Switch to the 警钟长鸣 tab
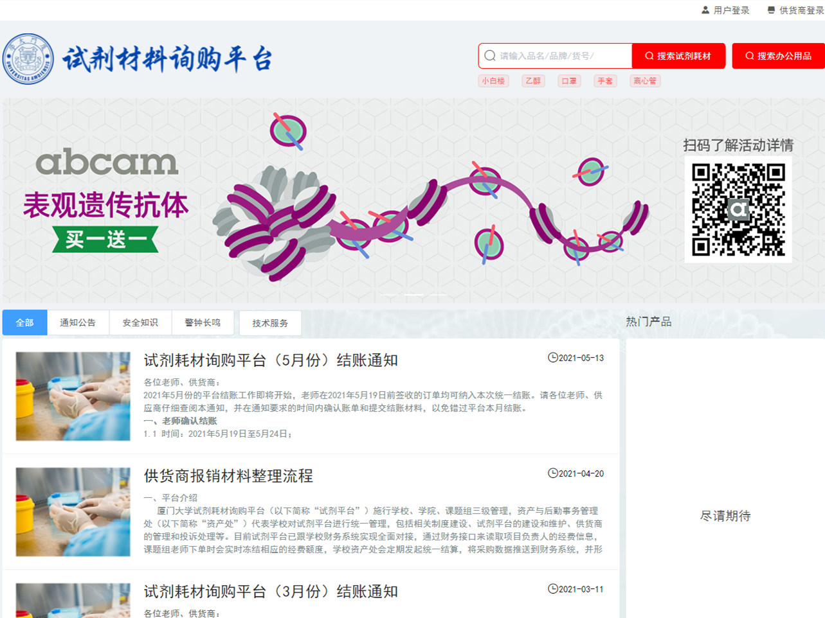Viewport: 825px width, 618px height. coord(203,322)
